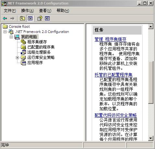This screenshot has width=155, height=149.
Task: Select 远程处理服务 in the tree
Action: click(x=39, y=52)
